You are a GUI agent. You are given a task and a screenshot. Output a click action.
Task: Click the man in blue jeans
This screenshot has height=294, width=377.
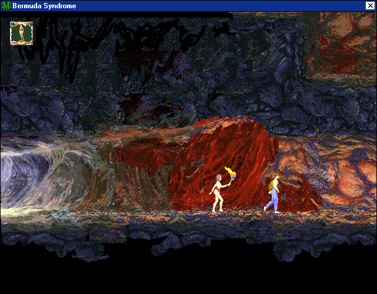click(x=272, y=193)
